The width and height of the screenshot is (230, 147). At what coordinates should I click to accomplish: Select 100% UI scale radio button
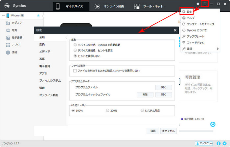click(x=73, y=110)
